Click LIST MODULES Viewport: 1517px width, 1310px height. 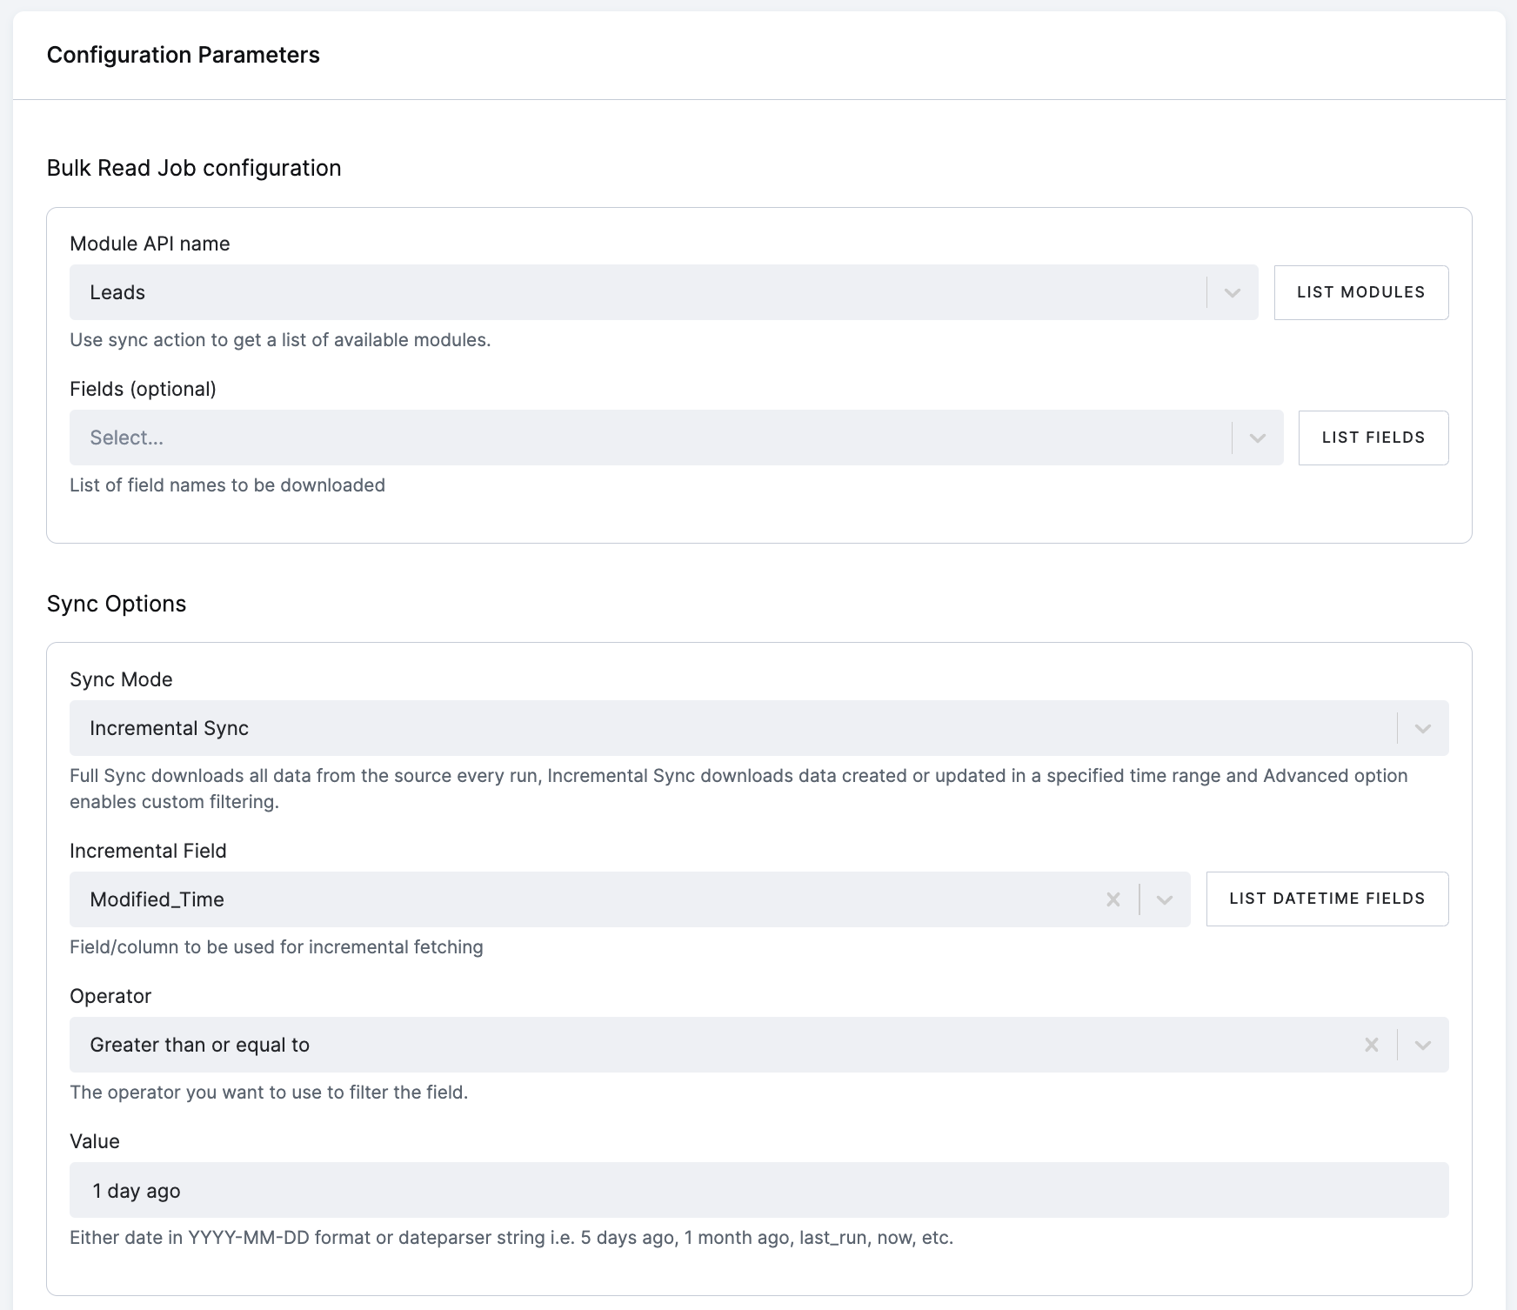point(1360,292)
